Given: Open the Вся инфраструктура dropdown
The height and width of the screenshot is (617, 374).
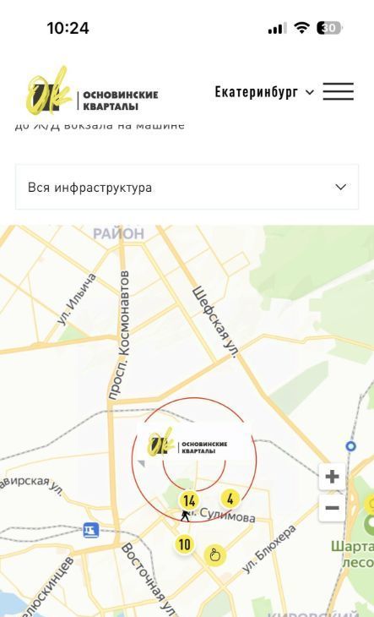Looking at the screenshot, I should click(187, 188).
